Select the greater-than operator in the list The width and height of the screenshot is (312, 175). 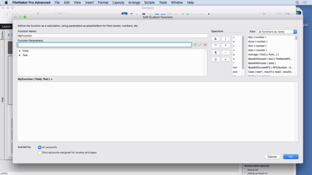234,46
